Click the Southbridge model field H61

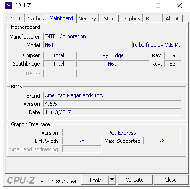click(x=112, y=64)
